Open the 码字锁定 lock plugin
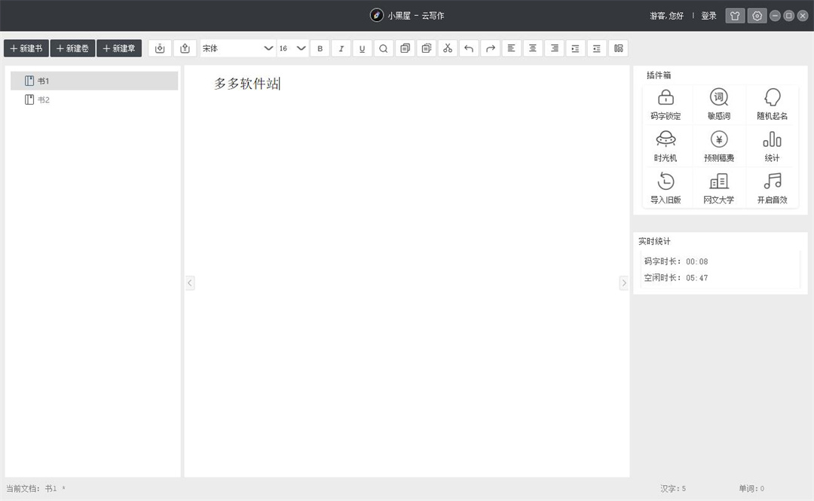This screenshot has height=501, width=814. click(x=666, y=105)
